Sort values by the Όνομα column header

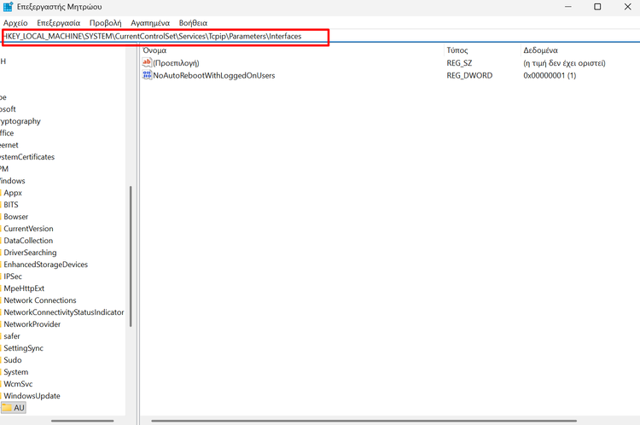[154, 50]
